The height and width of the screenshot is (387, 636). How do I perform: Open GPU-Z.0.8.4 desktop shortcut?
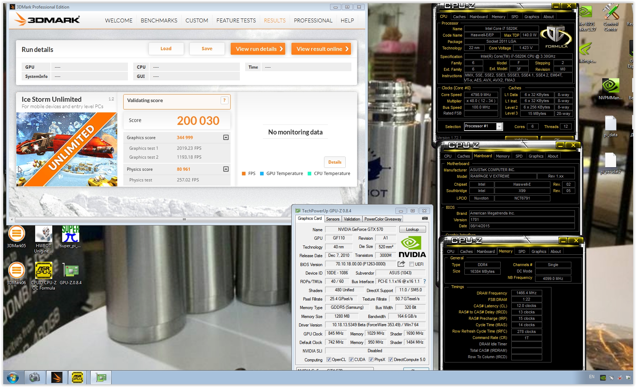click(71, 274)
